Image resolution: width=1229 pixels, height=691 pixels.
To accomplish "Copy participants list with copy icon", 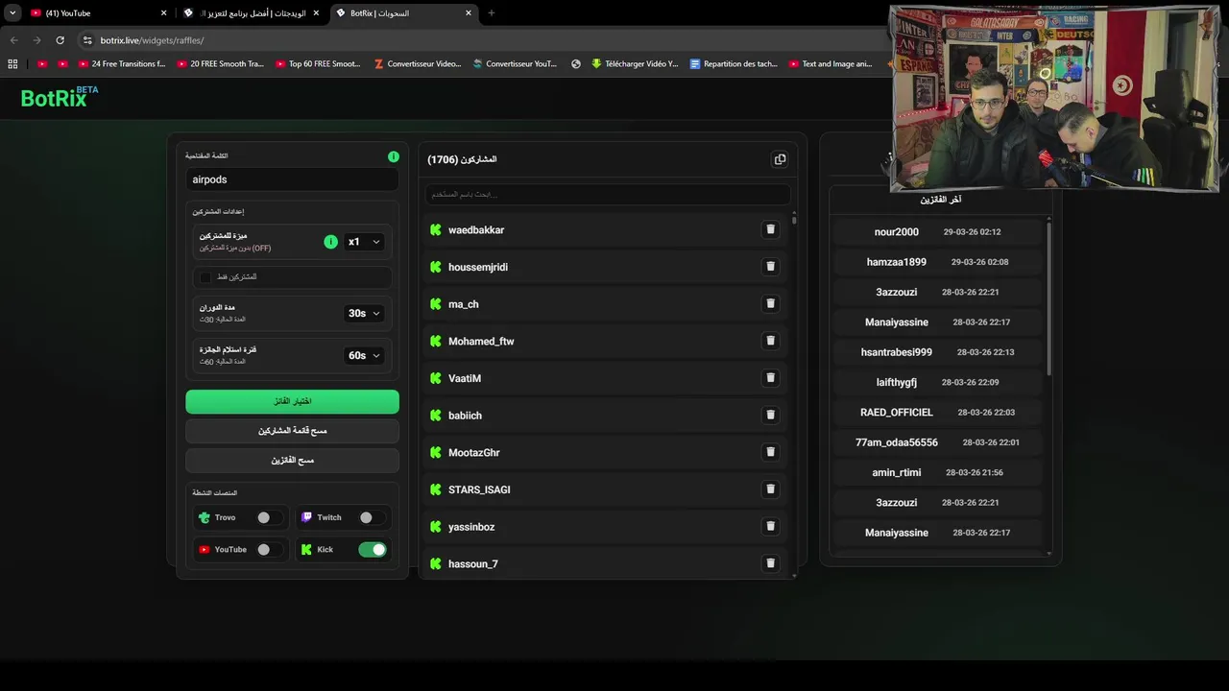I will [780, 159].
